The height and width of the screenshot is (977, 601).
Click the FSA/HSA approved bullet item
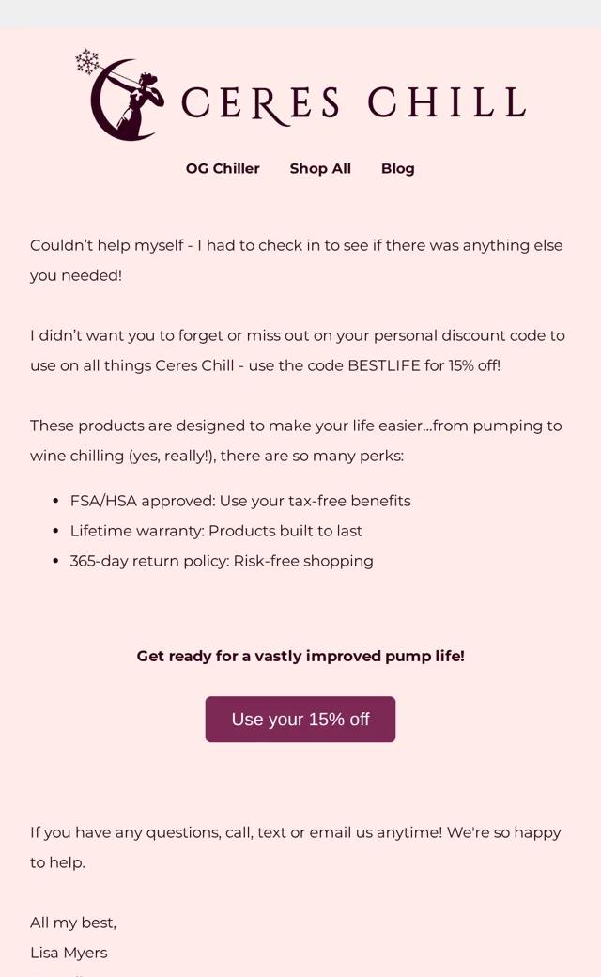point(240,501)
